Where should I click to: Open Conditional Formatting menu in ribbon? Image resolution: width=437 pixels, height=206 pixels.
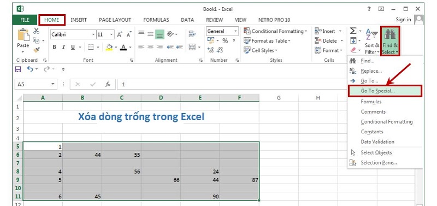coord(275,31)
